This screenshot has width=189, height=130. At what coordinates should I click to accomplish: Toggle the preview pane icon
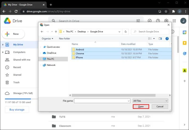(160, 39)
